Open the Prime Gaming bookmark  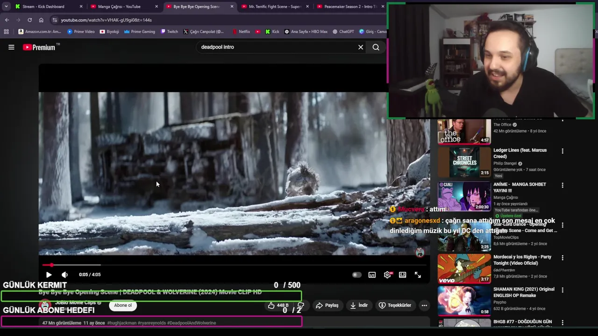(x=139, y=32)
